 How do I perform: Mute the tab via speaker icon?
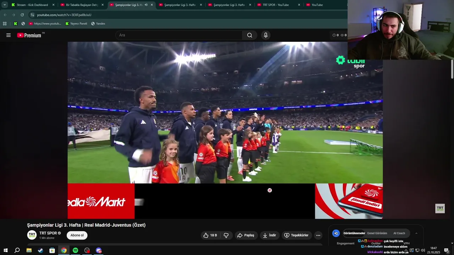point(146,5)
